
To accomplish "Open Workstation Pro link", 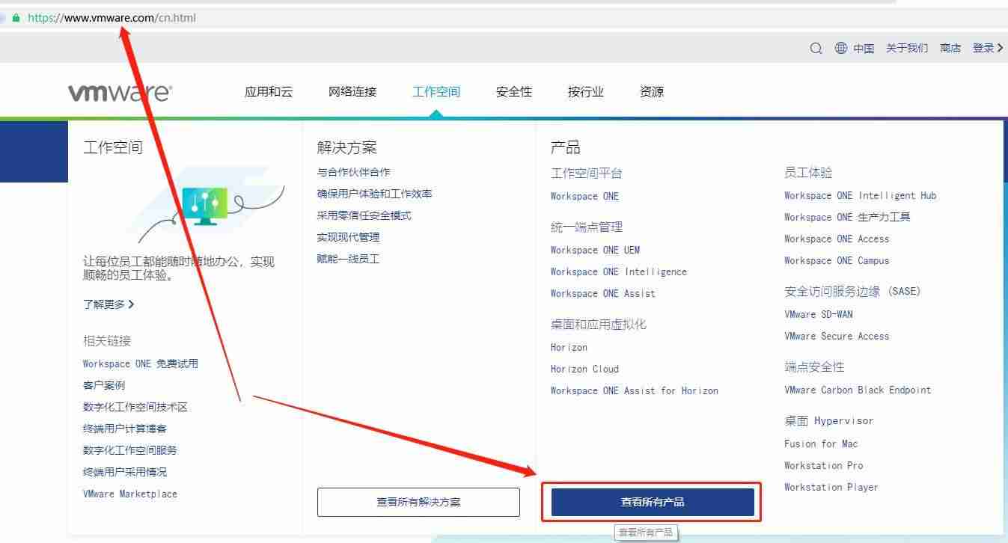I will (x=823, y=465).
